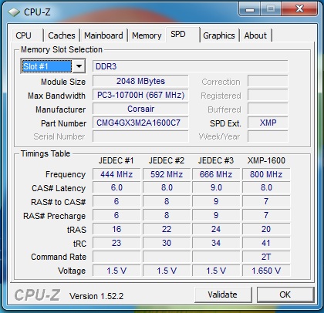The width and height of the screenshot is (324, 313).
Task: Click the 2048 MBytes module size field
Action: [x=140, y=81]
